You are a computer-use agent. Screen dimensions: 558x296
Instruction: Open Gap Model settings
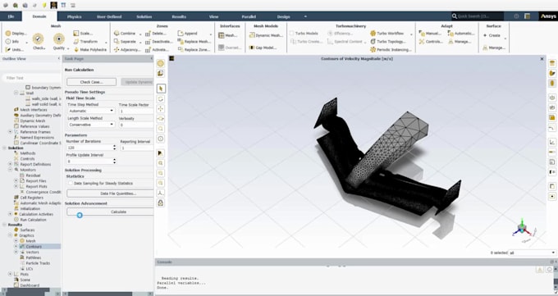click(263, 48)
